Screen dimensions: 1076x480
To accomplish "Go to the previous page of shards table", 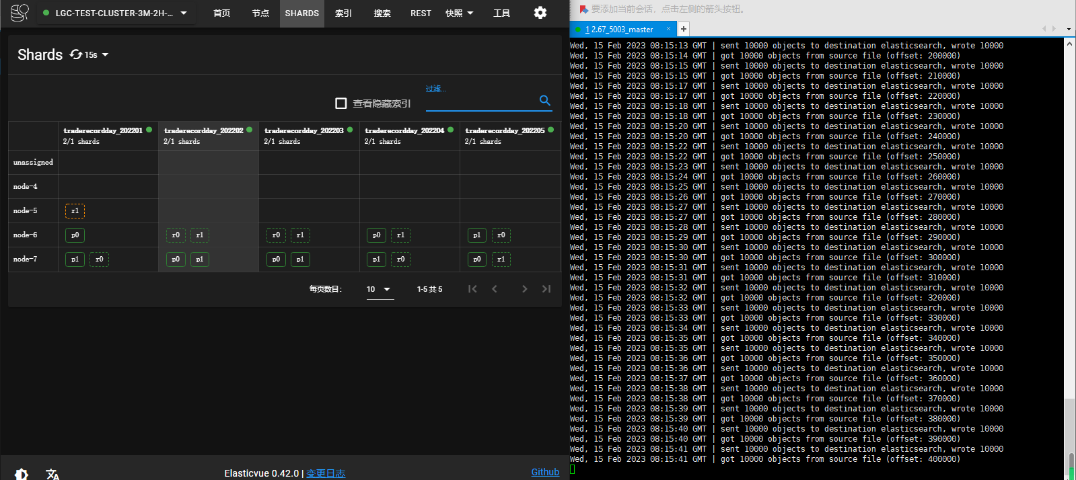I will pyautogui.click(x=495, y=289).
